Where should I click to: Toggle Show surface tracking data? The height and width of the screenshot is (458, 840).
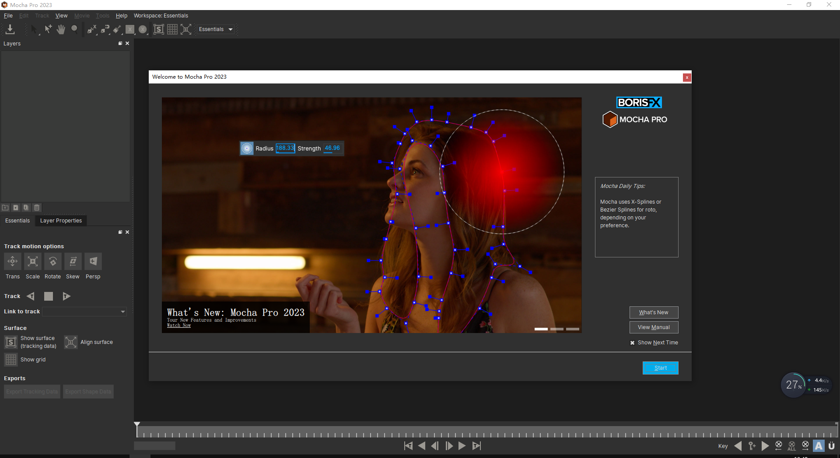click(10, 342)
